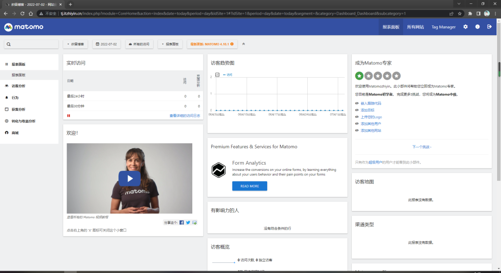Screen dimensions: 501x273
Task: Collapse the top controls with double chevron
Action: pos(244,44)
